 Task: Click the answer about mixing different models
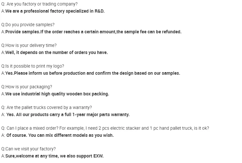[x=60, y=135]
